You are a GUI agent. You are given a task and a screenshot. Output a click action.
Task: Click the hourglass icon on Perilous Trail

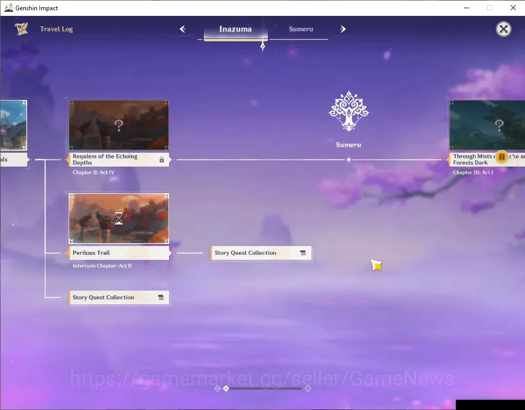[118, 218]
